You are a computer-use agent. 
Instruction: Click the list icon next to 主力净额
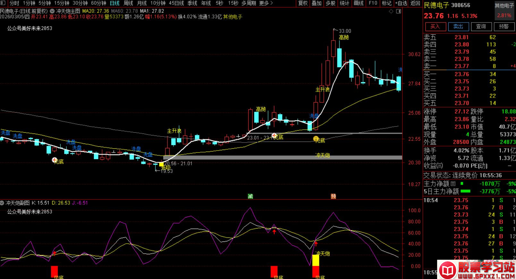(x=453, y=184)
